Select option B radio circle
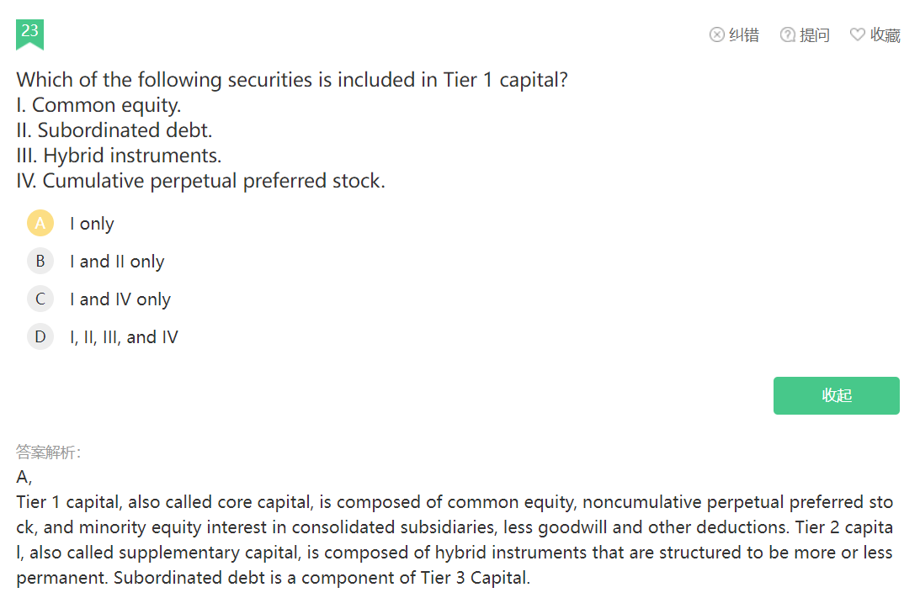The height and width of the screenshot is (598, 920). pyautogui.click(x=40, y=262)
